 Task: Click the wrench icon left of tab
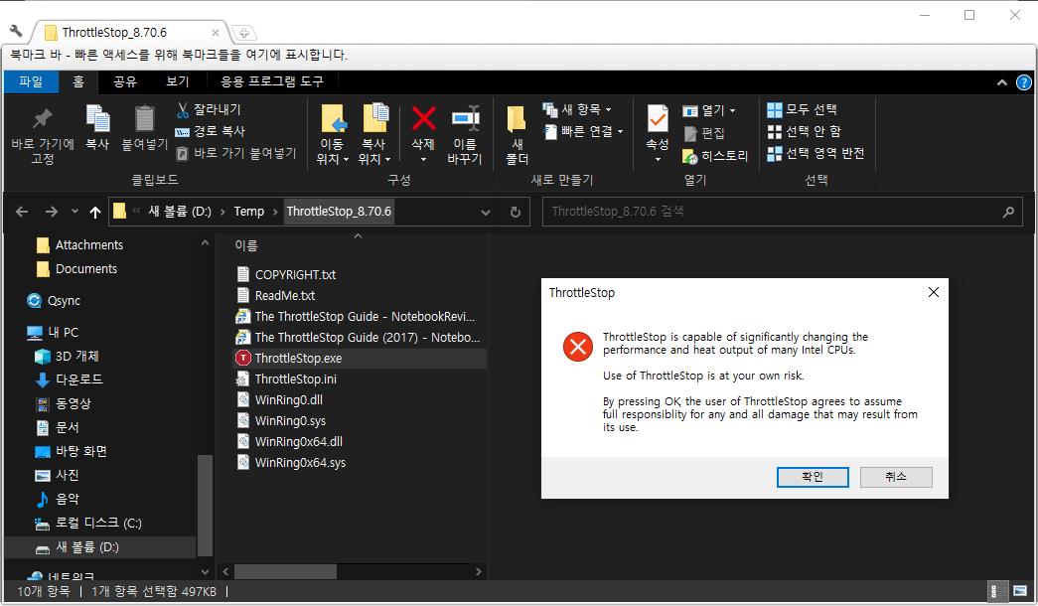click(16, 31)
